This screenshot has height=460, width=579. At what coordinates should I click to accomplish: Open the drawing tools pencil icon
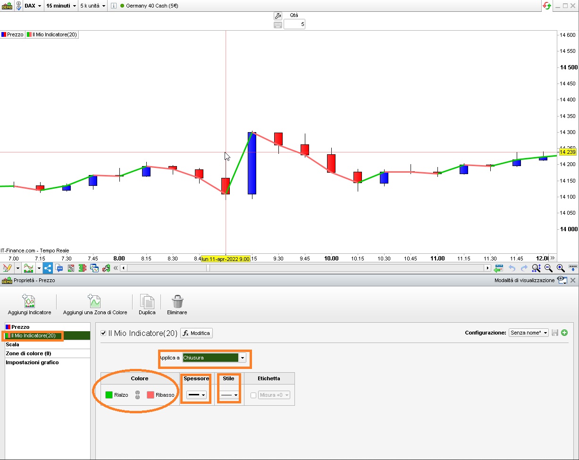pos(7,268)
